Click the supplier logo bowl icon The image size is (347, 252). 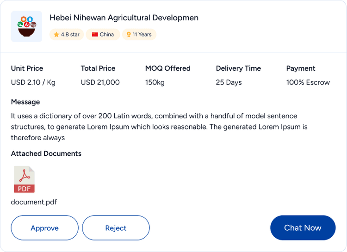coord(26,26)
